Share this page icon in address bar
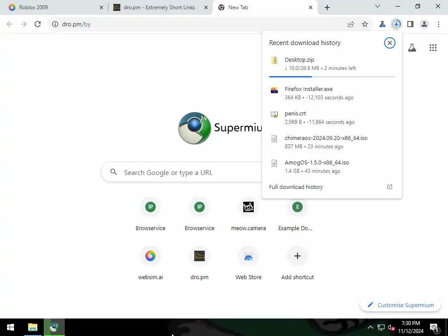The width and height of the screenshot is (448, 336). click(351, 24)
